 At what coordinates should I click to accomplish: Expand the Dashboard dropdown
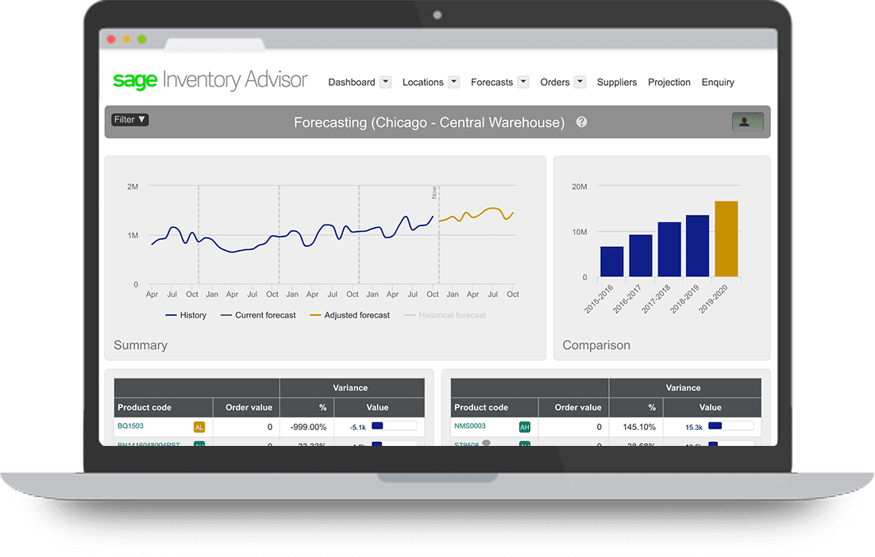tap(359, 82)
